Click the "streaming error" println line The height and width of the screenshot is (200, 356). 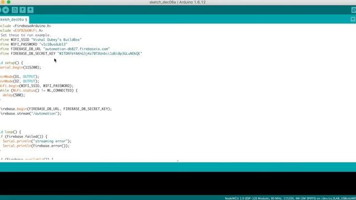(x=37, y=141)
